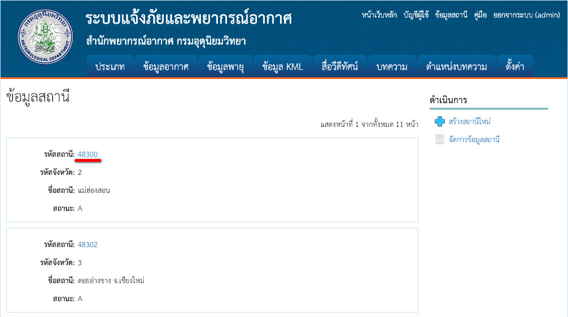568x317 pixels.
Task: Open the ประเภท tab
Action: point(110,67)
